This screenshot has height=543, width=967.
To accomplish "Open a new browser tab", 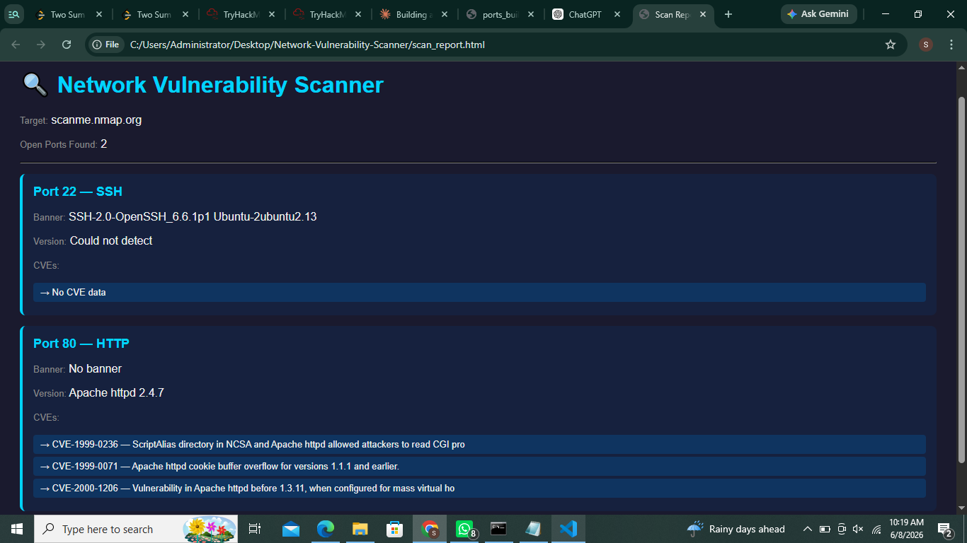I will click(x=728, y=14).
